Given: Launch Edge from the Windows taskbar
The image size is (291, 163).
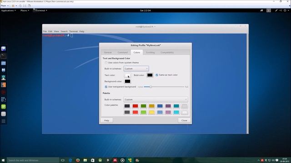Looking at the screenshot, I should pyautogui.click(x=70, y=160).
